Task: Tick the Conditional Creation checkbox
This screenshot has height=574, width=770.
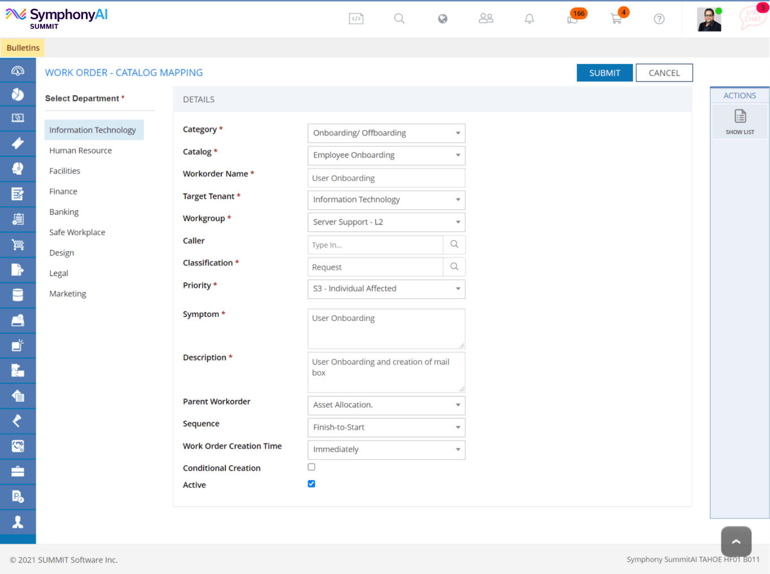Action: pos(311,467)
